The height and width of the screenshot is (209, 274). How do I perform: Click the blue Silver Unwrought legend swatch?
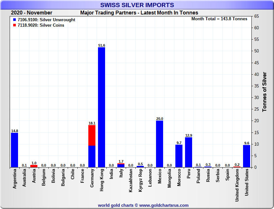tap(15, 20)
